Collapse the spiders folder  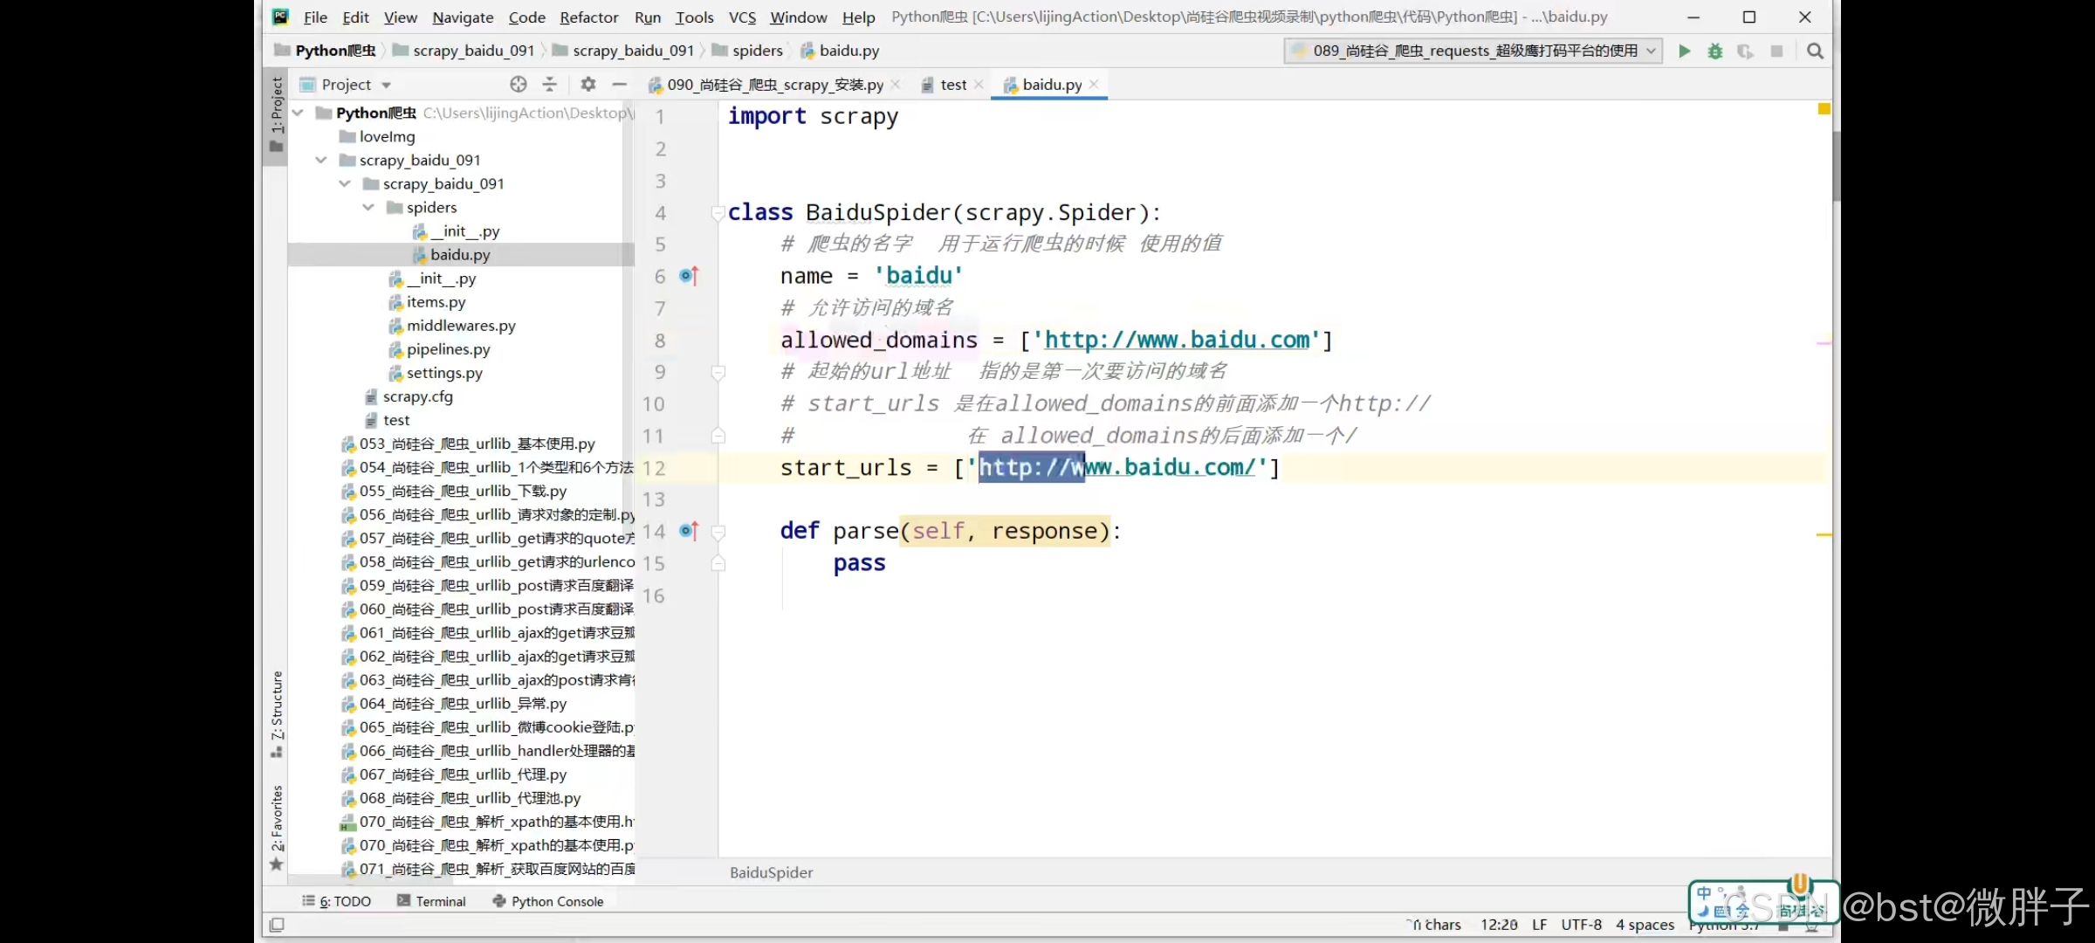point(368,207)
